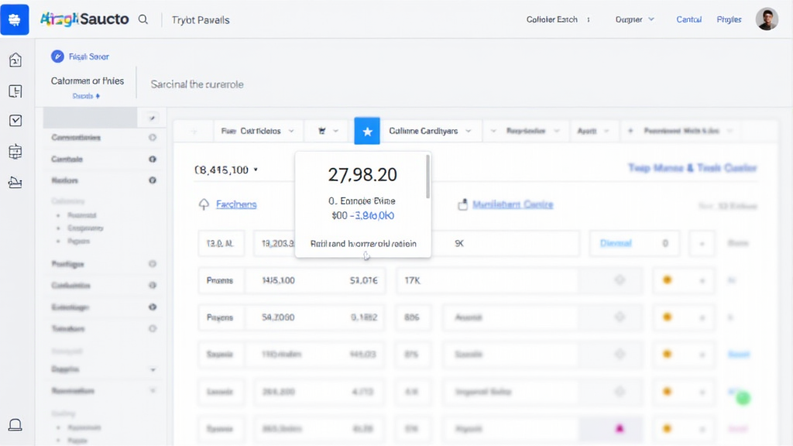Screen dimensions: 793x446
Task: Select the blue star filter icon
Action: (367, 130)
